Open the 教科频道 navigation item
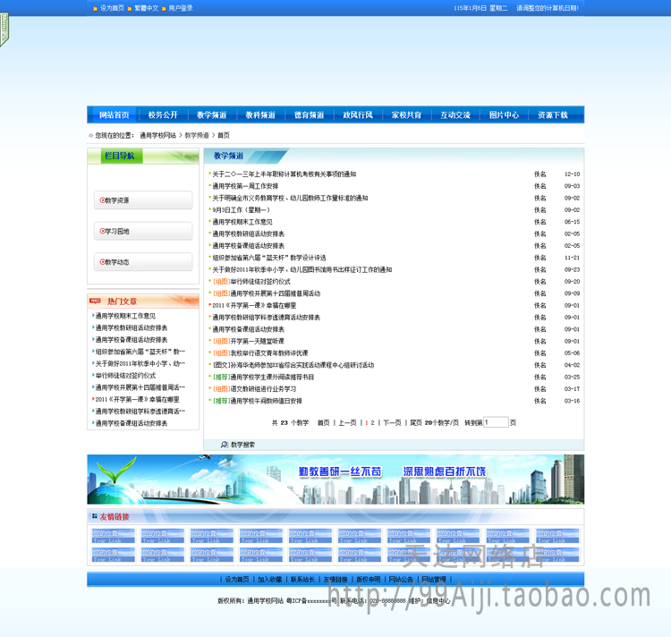 tap(260, 115)
